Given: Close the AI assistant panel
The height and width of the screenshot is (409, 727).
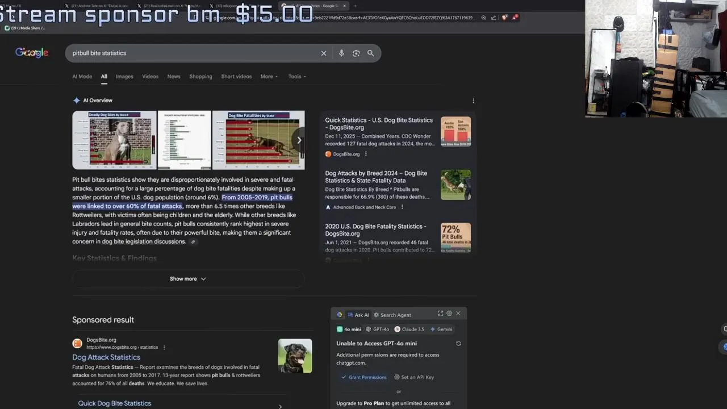Looking at the screenshot, I should 458,314.
